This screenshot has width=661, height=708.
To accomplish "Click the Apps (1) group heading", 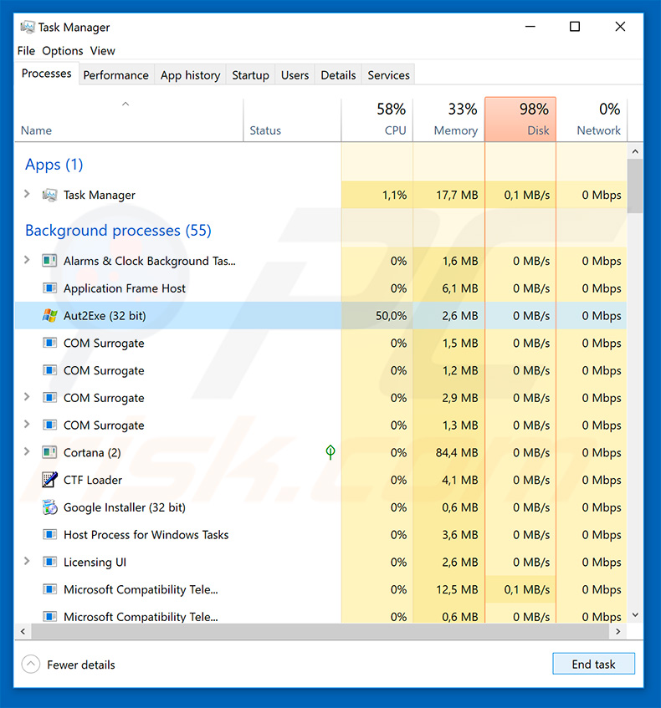I will click(x=54, y=165).
